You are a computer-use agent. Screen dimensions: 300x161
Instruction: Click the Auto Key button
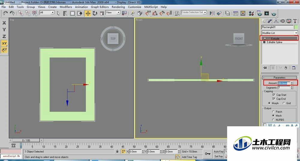pos(218,151)
